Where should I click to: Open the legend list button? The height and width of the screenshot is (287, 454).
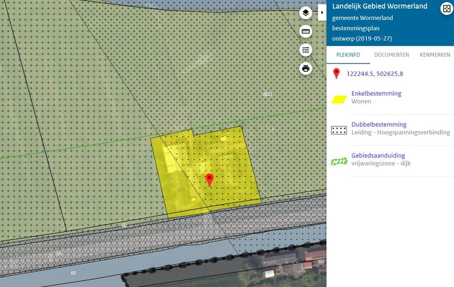click(x=306, y=50)
